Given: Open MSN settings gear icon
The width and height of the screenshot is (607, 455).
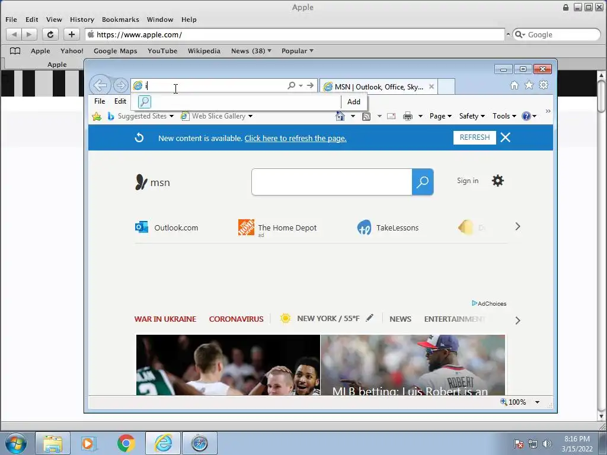Looking at the screenshot, I should pyautogui.click(x=498, y=181).
